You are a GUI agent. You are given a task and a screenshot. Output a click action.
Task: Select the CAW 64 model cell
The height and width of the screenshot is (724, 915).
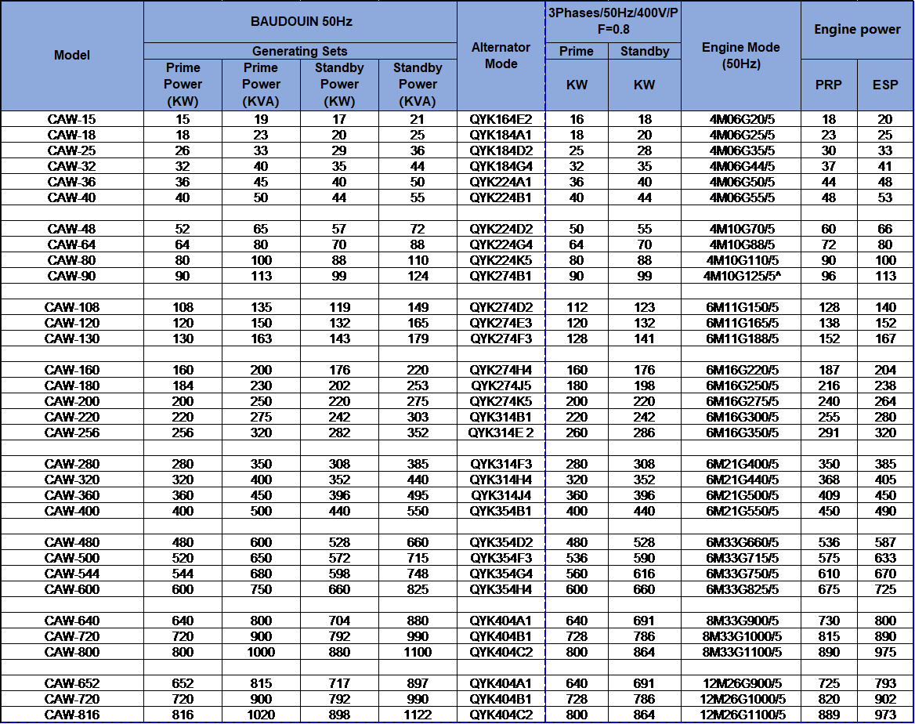coord(72,245)
